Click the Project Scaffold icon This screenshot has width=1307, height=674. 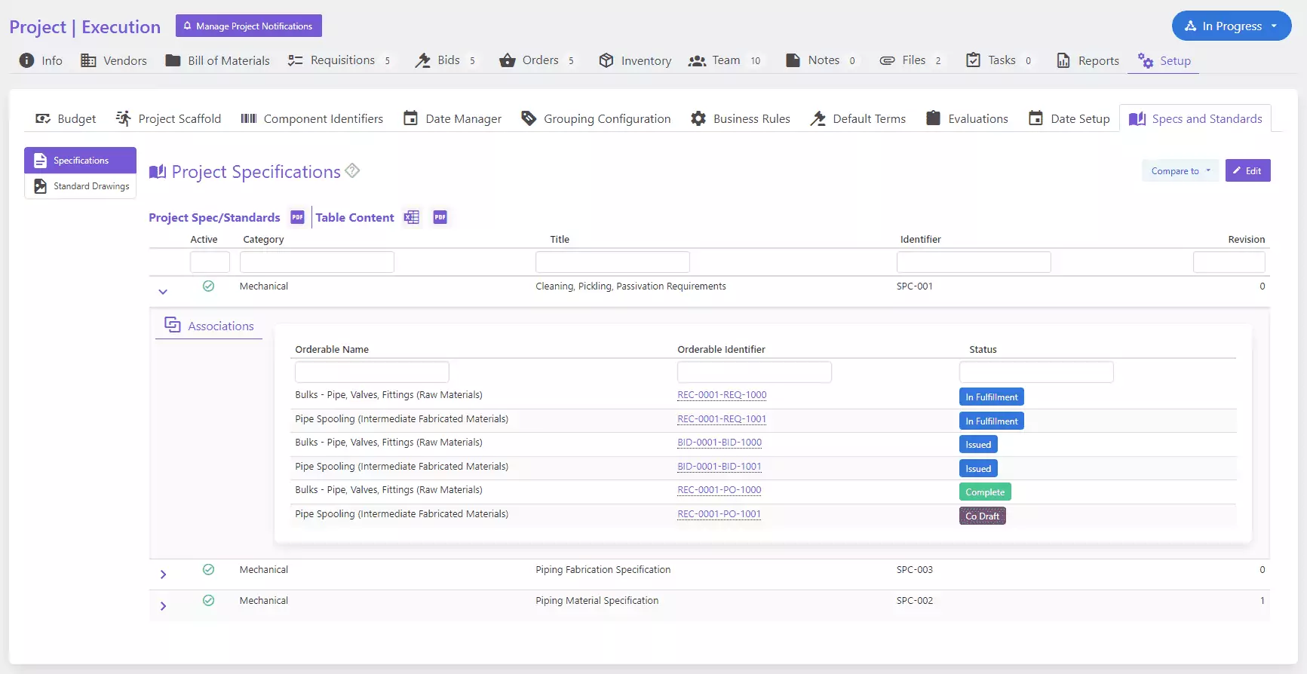coord(124,118)
